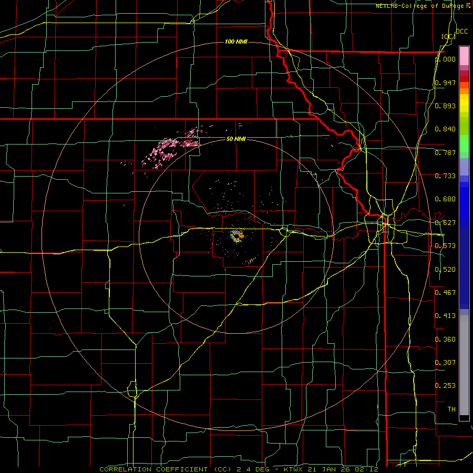This screenshot has width=473, height=473.
Task: Click the 0.680 legend value
Action: 445,199
